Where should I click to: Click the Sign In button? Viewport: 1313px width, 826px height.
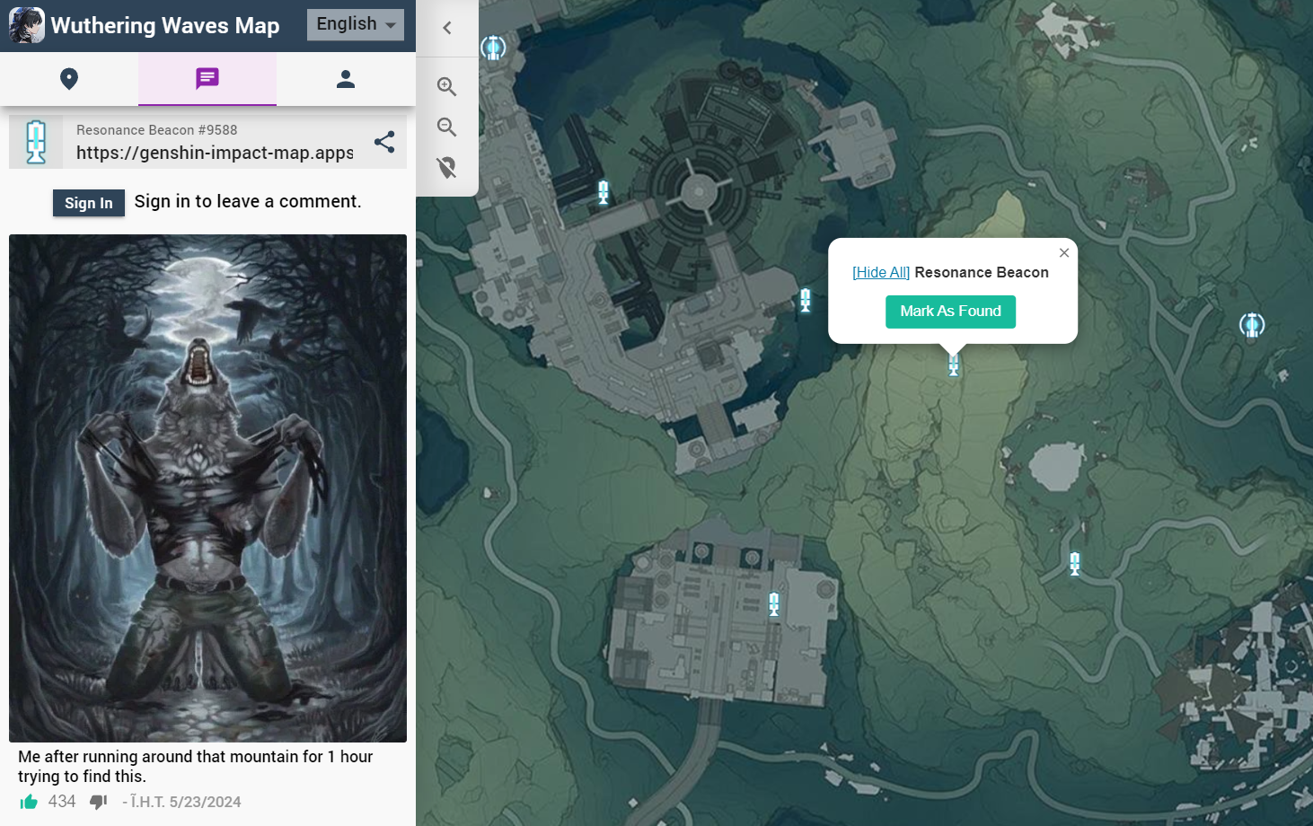coord(89,203)
